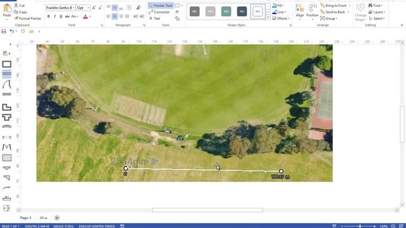
Task: Click the open folder icon in Quick Access
Action: point(31,31)
